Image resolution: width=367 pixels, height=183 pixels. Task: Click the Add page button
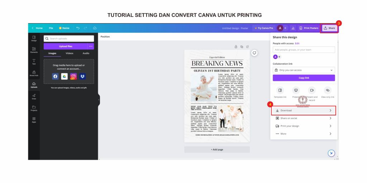tap(217, 149)
